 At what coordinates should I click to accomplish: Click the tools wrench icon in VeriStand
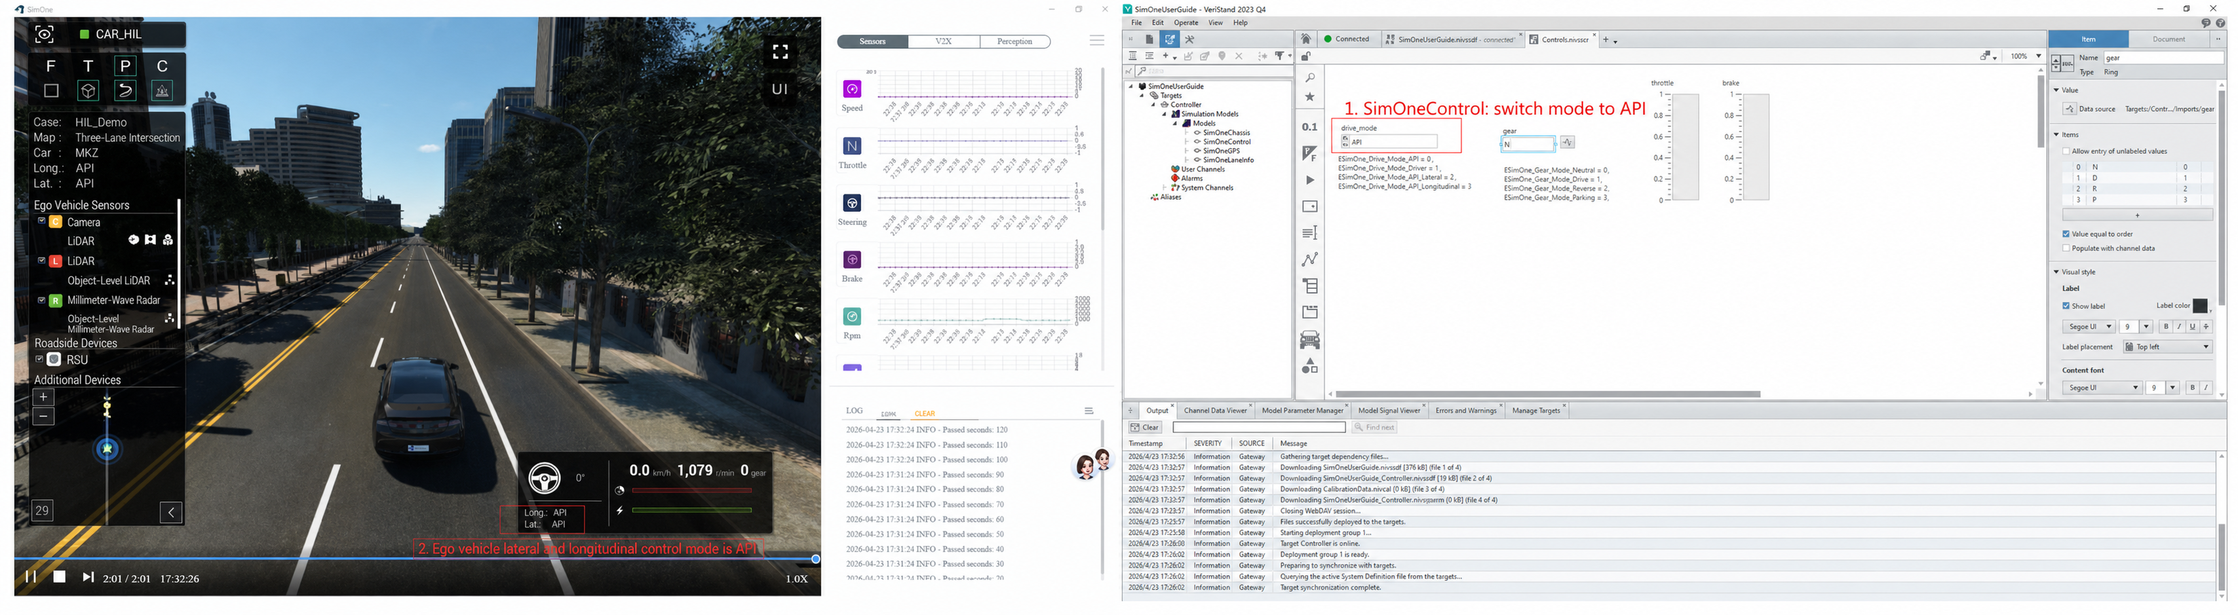[1190, 39]
